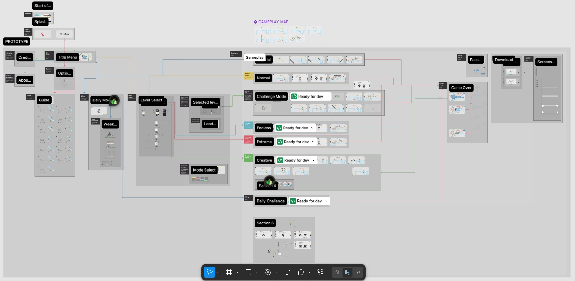Open the Actions and resources icon
The image size is (575, 281).
(x=320, y=272)
